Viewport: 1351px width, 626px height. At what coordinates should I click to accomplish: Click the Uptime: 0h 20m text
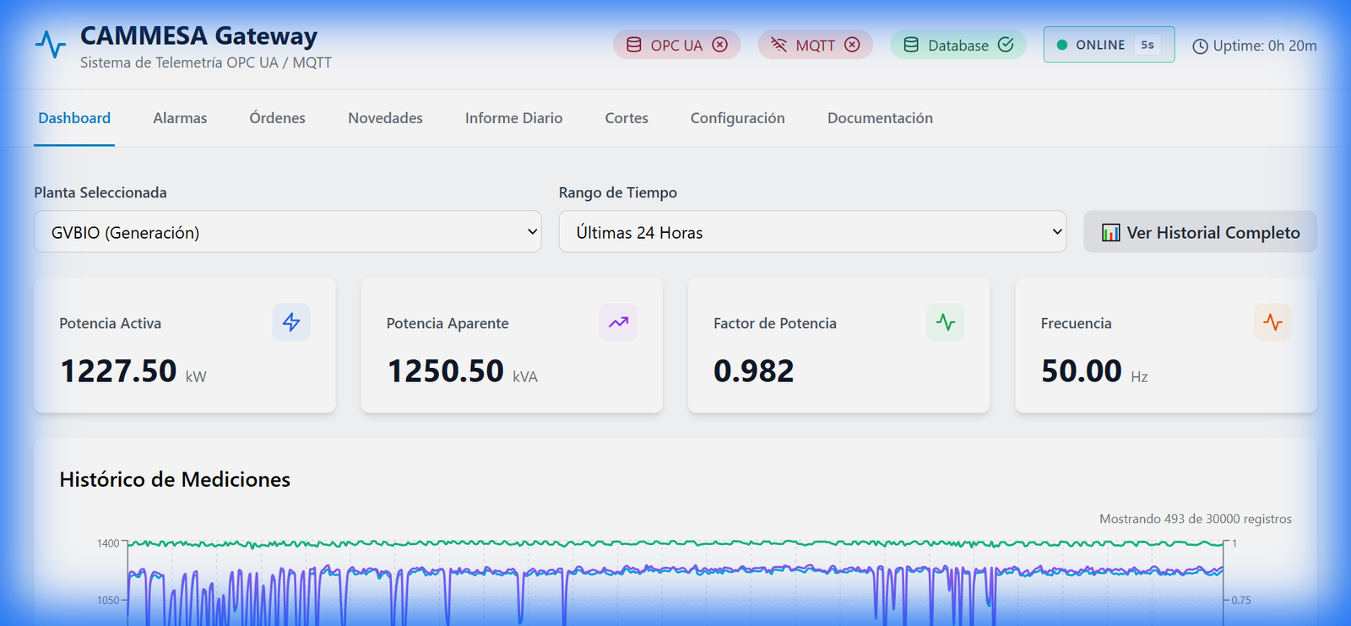1265,46
